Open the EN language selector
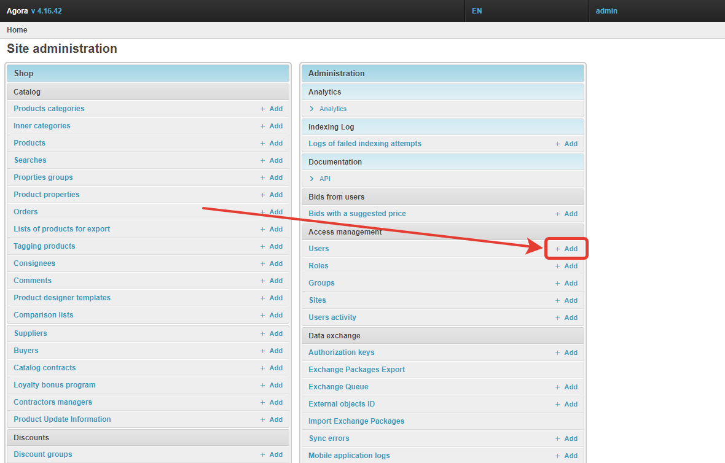This screenshot has width=725, height=463. coord(477,11)
